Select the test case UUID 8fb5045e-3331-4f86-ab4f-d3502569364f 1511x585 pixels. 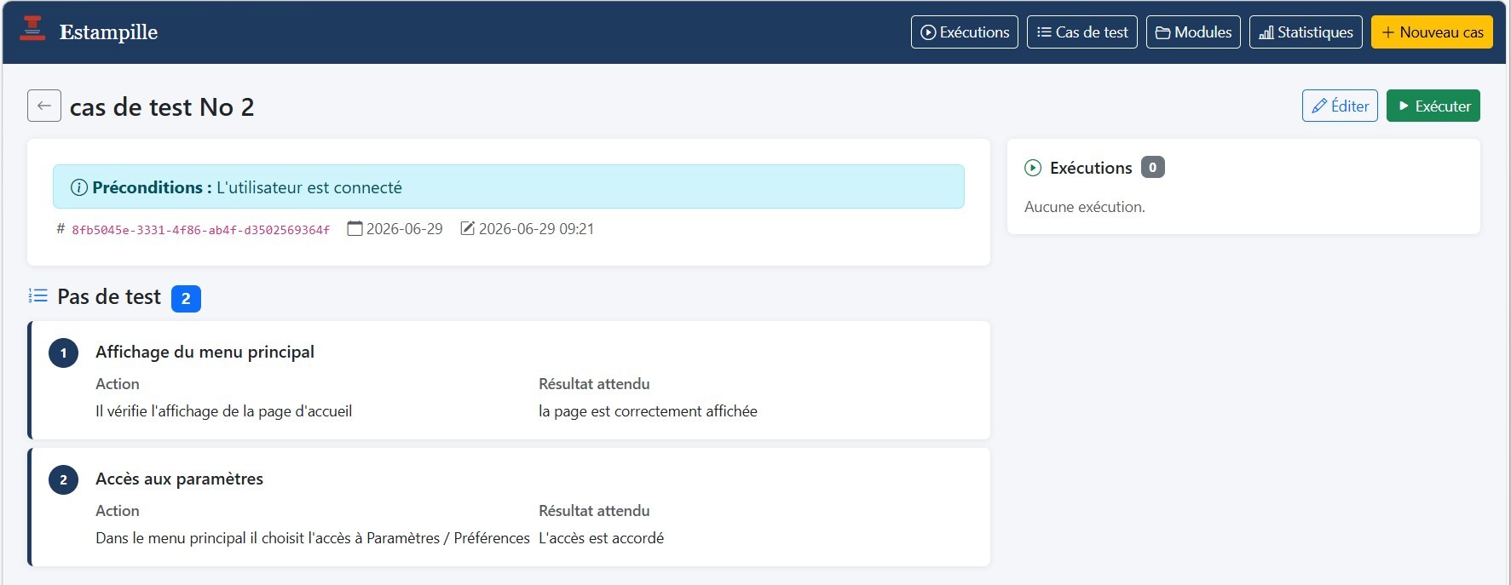coord(200,230)
